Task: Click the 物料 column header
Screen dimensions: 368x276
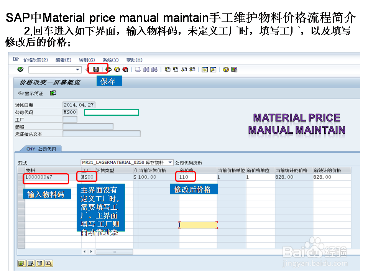Action: [53, 170]
